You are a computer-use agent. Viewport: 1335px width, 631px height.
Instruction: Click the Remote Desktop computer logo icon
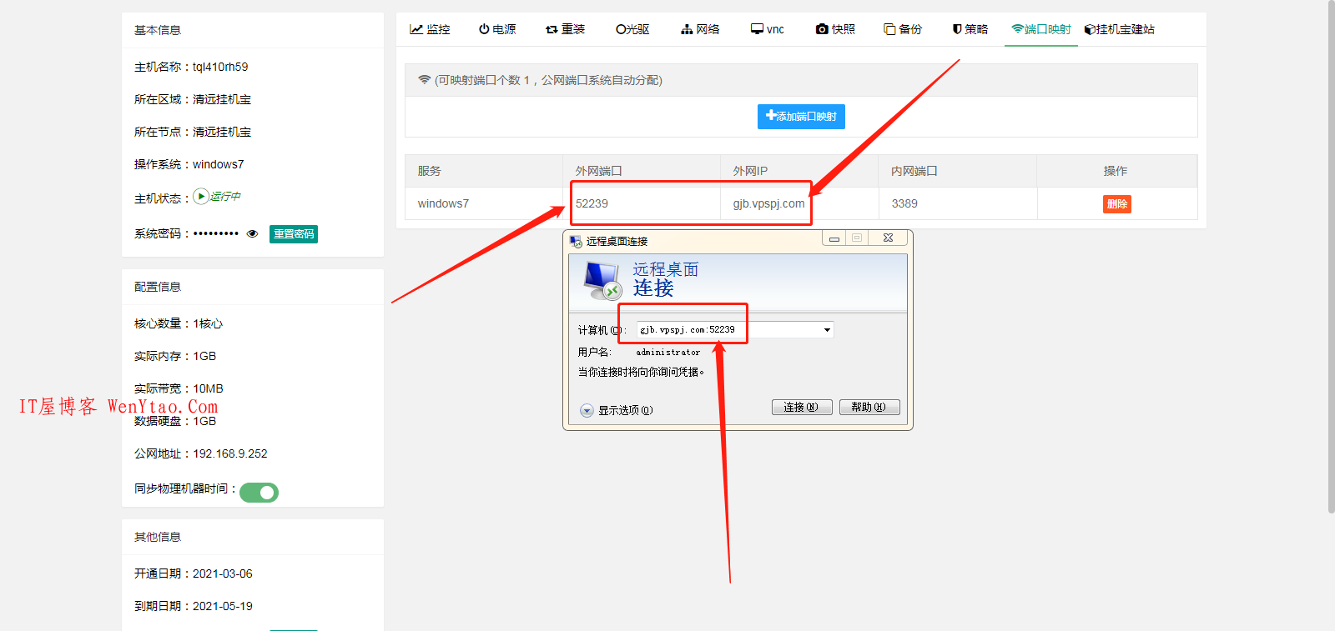(603, 281)
